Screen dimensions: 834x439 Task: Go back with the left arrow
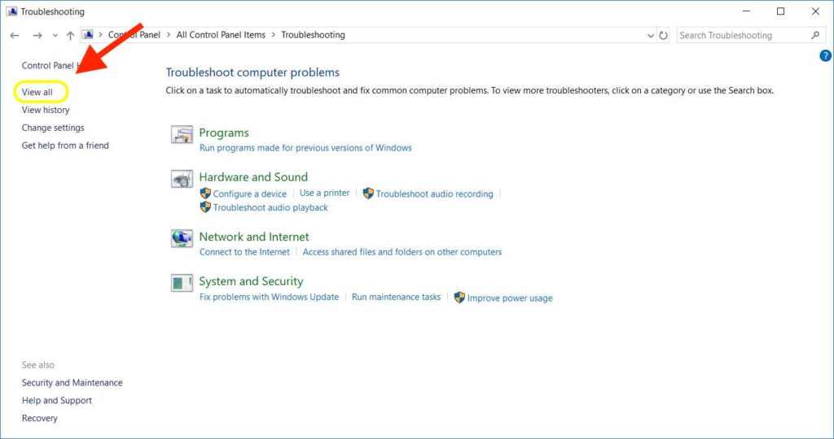pos(15,36)
